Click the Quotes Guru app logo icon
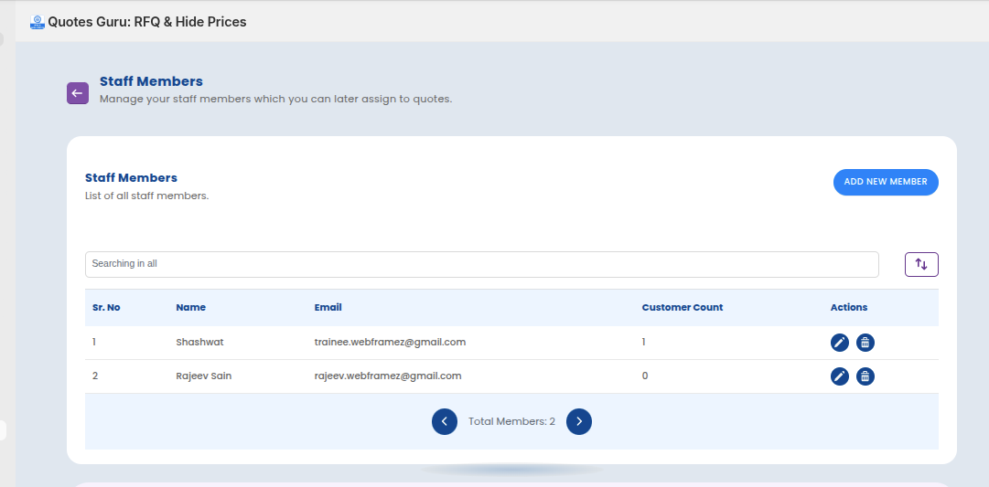989x487 pixels. pyautogui.click(x=38, y=22)
